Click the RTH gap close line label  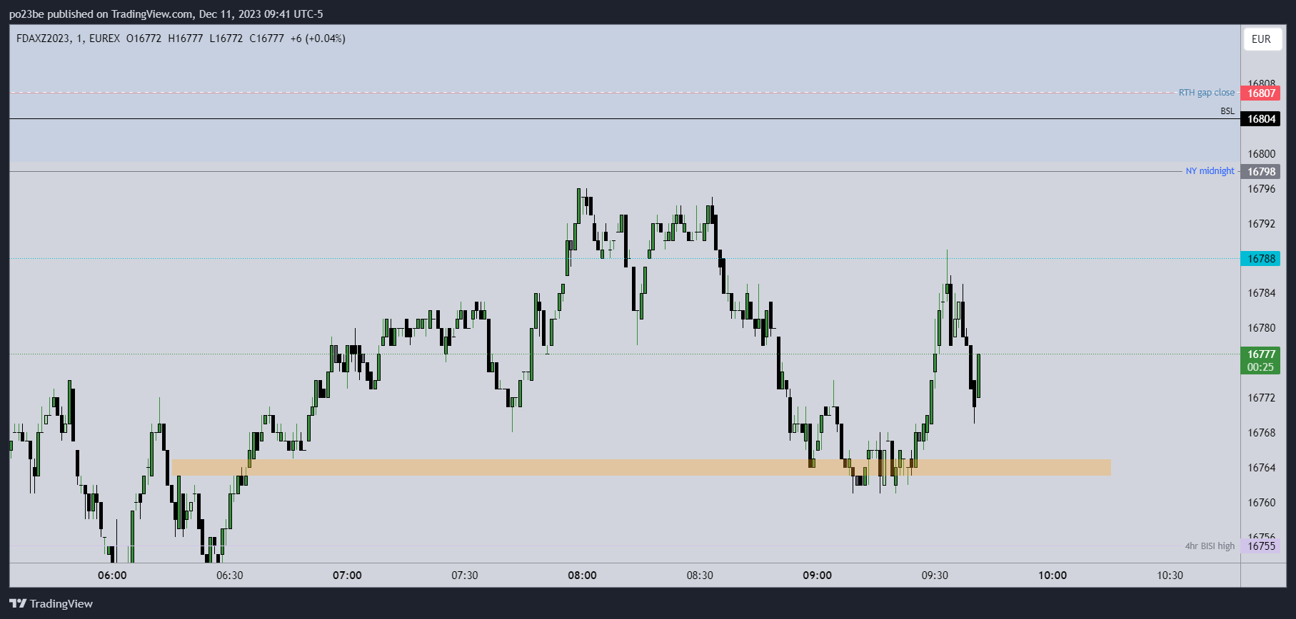coord(1206,93)
